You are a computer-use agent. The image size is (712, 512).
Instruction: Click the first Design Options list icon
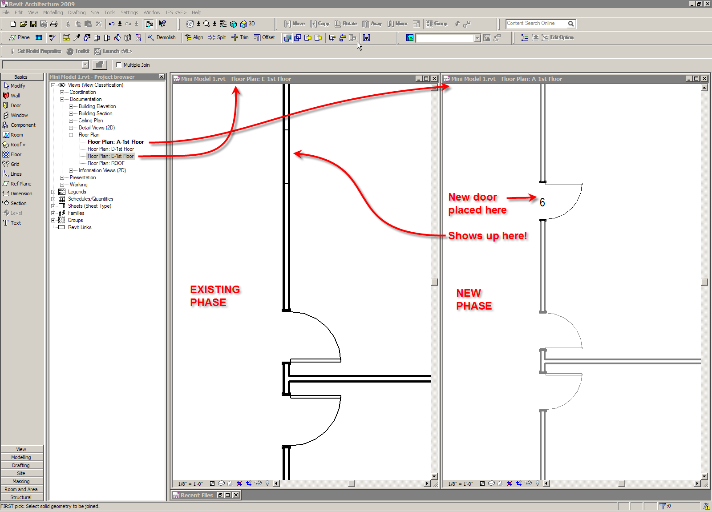pos(525,37)
